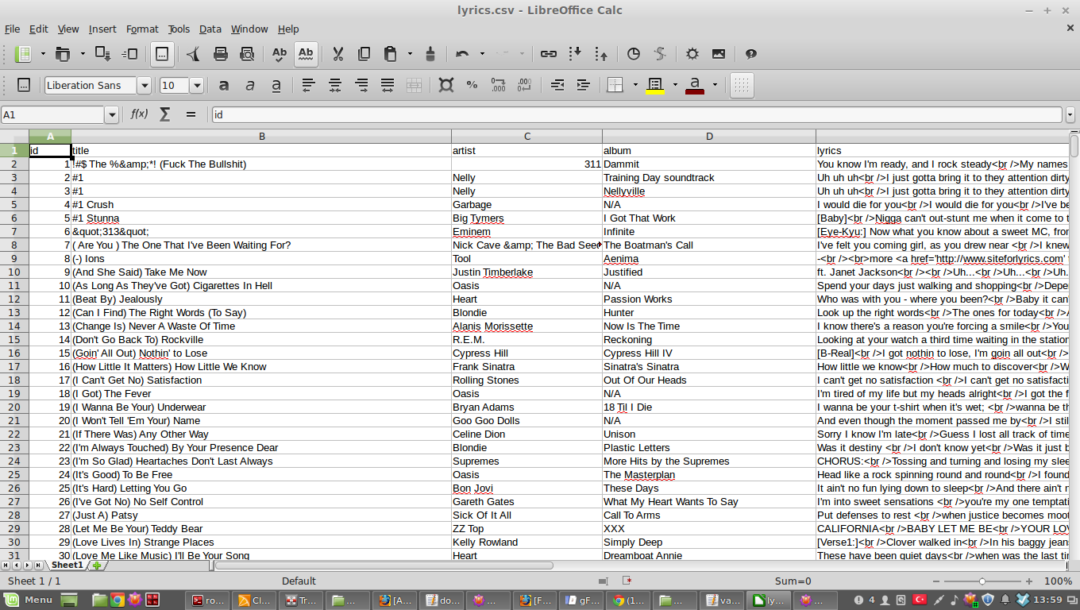Viewport: 1080px width, 610px height.
Task: Click the Function Wizard f(x) icon
Action: (139, 114)
